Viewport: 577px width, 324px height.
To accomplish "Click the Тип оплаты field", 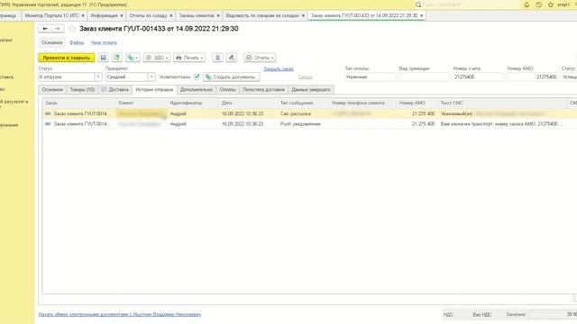I will (370, 77).
